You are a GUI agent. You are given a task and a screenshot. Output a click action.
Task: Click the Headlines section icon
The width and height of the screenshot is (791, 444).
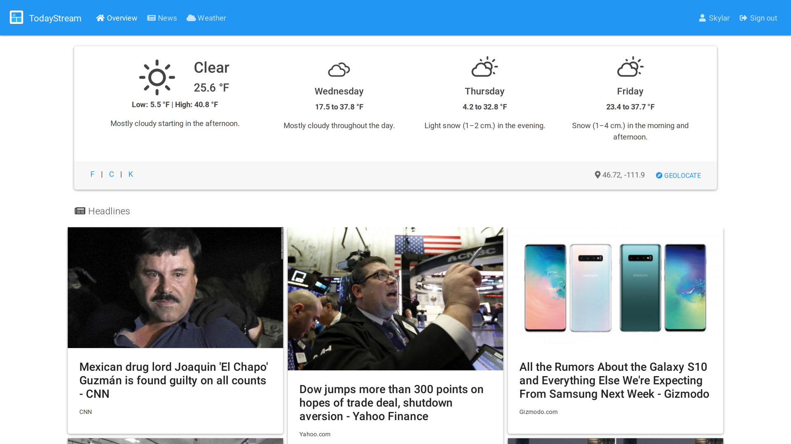click(x=80, y=211)
